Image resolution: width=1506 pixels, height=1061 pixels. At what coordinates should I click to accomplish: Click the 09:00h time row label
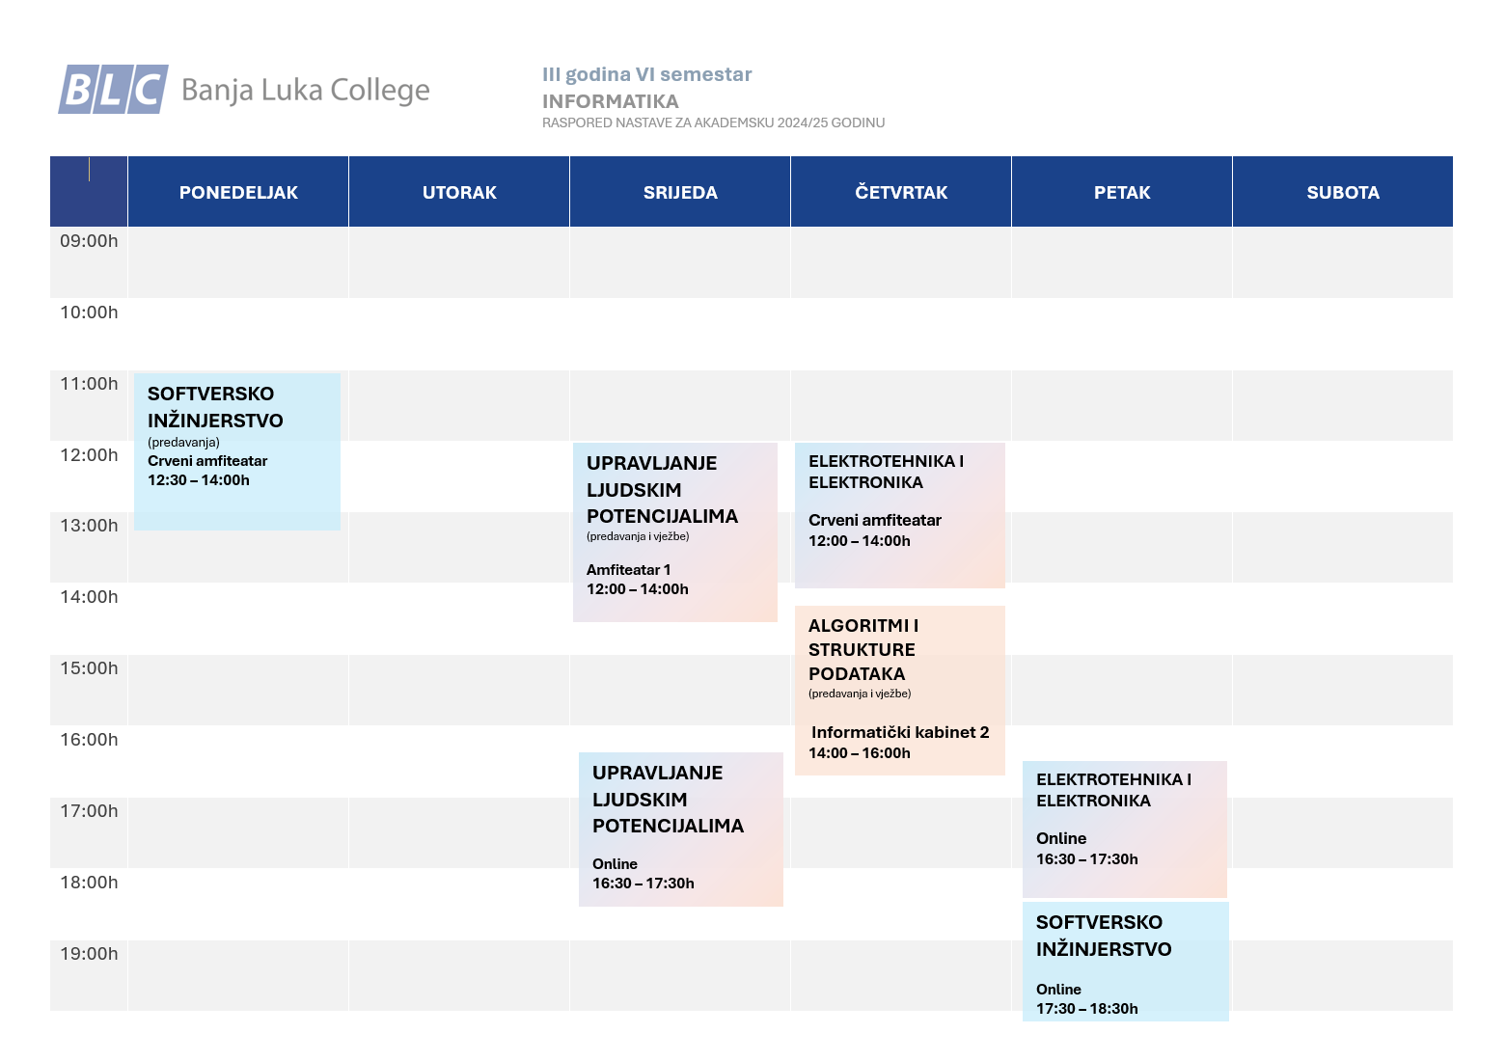coord(89,241)
